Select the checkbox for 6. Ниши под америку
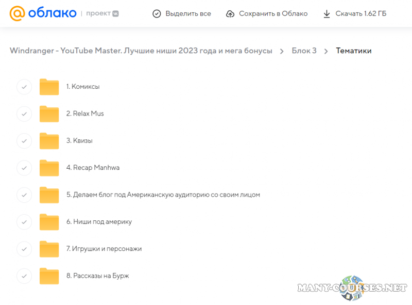The height and width of the screenshot is (305, 412). click(x=24, y=222)
